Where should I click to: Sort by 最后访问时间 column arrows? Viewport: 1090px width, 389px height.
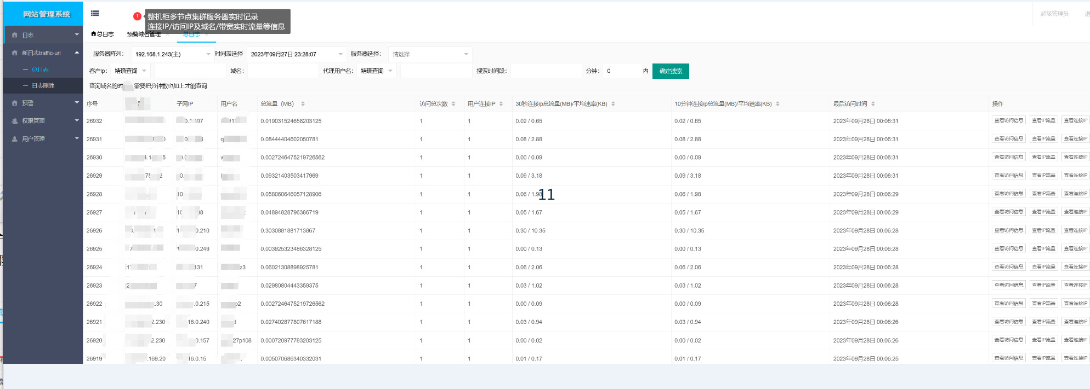pos(873,104)
